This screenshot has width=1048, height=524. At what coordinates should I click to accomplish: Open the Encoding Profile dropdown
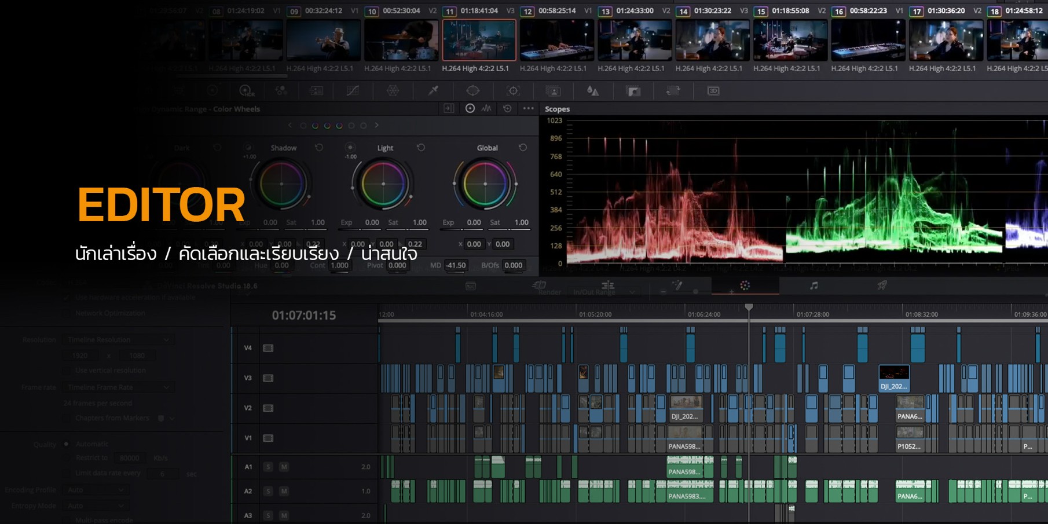(96, 490)
